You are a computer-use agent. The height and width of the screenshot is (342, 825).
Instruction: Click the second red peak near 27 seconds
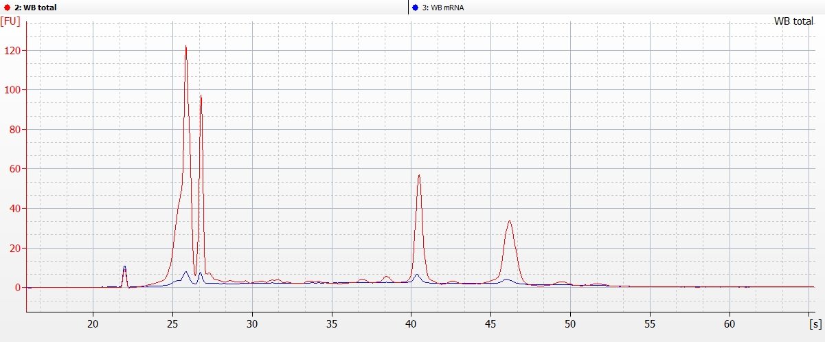[201, 97]
